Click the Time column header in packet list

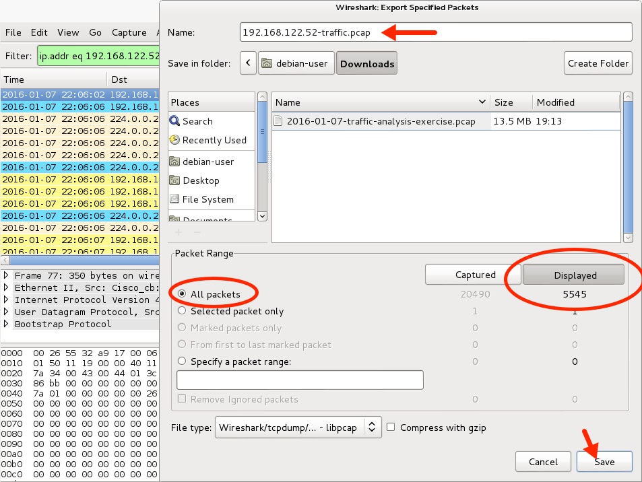(54, 79)
